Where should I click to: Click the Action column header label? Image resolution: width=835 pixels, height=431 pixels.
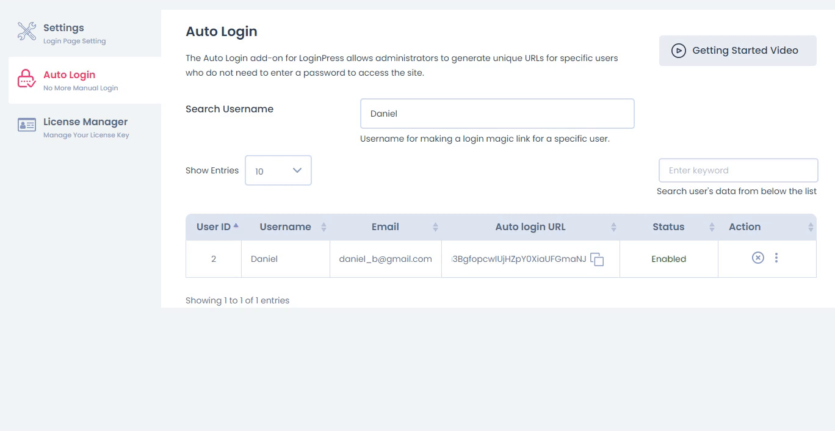(x=745, y=227)
